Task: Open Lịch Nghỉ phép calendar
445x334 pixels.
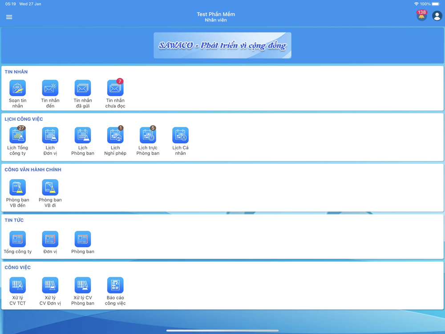Action: click(x=115, y=135)
